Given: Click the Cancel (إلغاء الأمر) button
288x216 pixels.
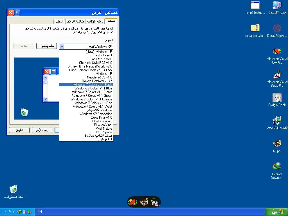Looking at the screenshot, I should [x=42, y=130].
